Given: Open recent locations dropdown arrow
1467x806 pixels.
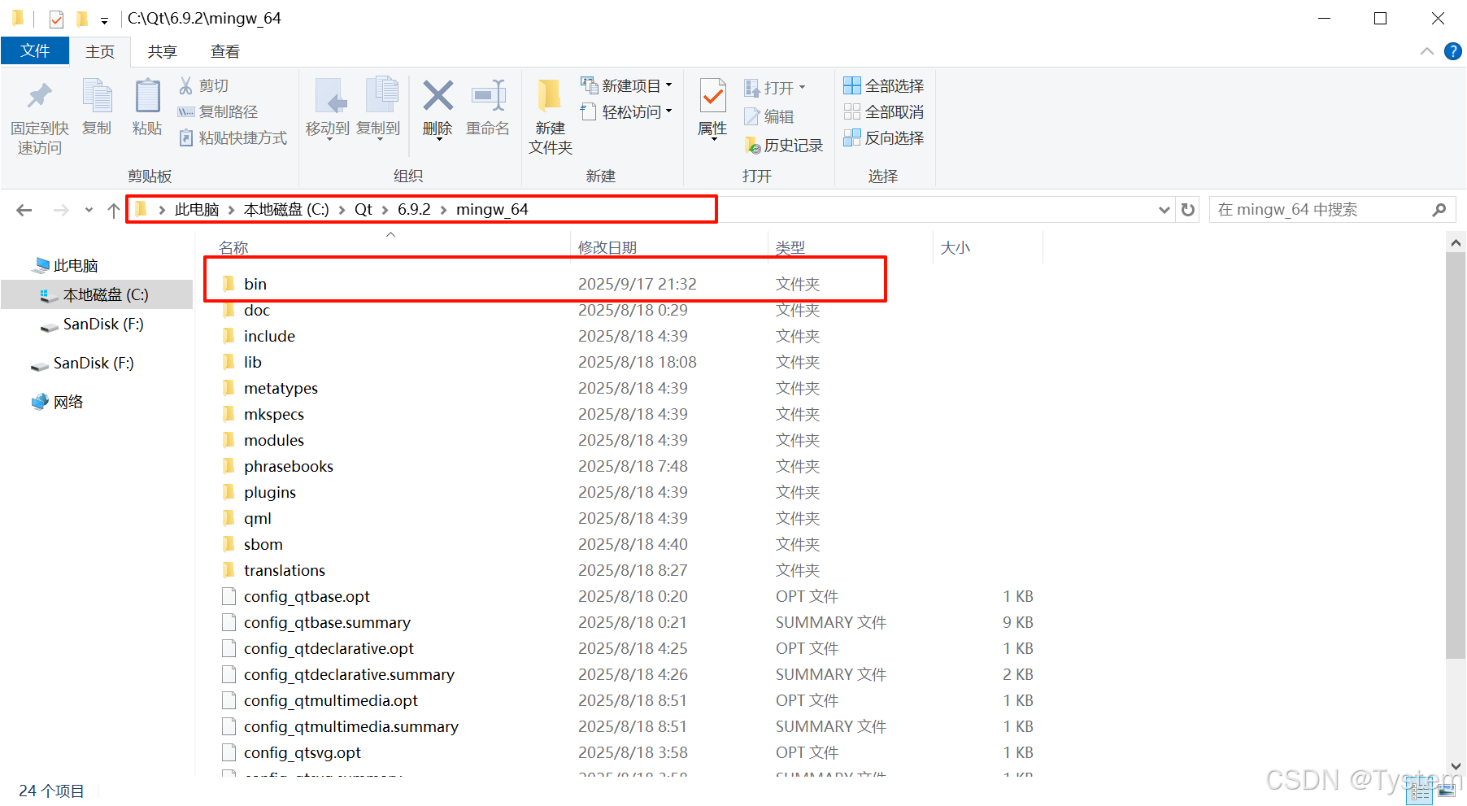Looking at the screenshot, I should click(89, 210).
